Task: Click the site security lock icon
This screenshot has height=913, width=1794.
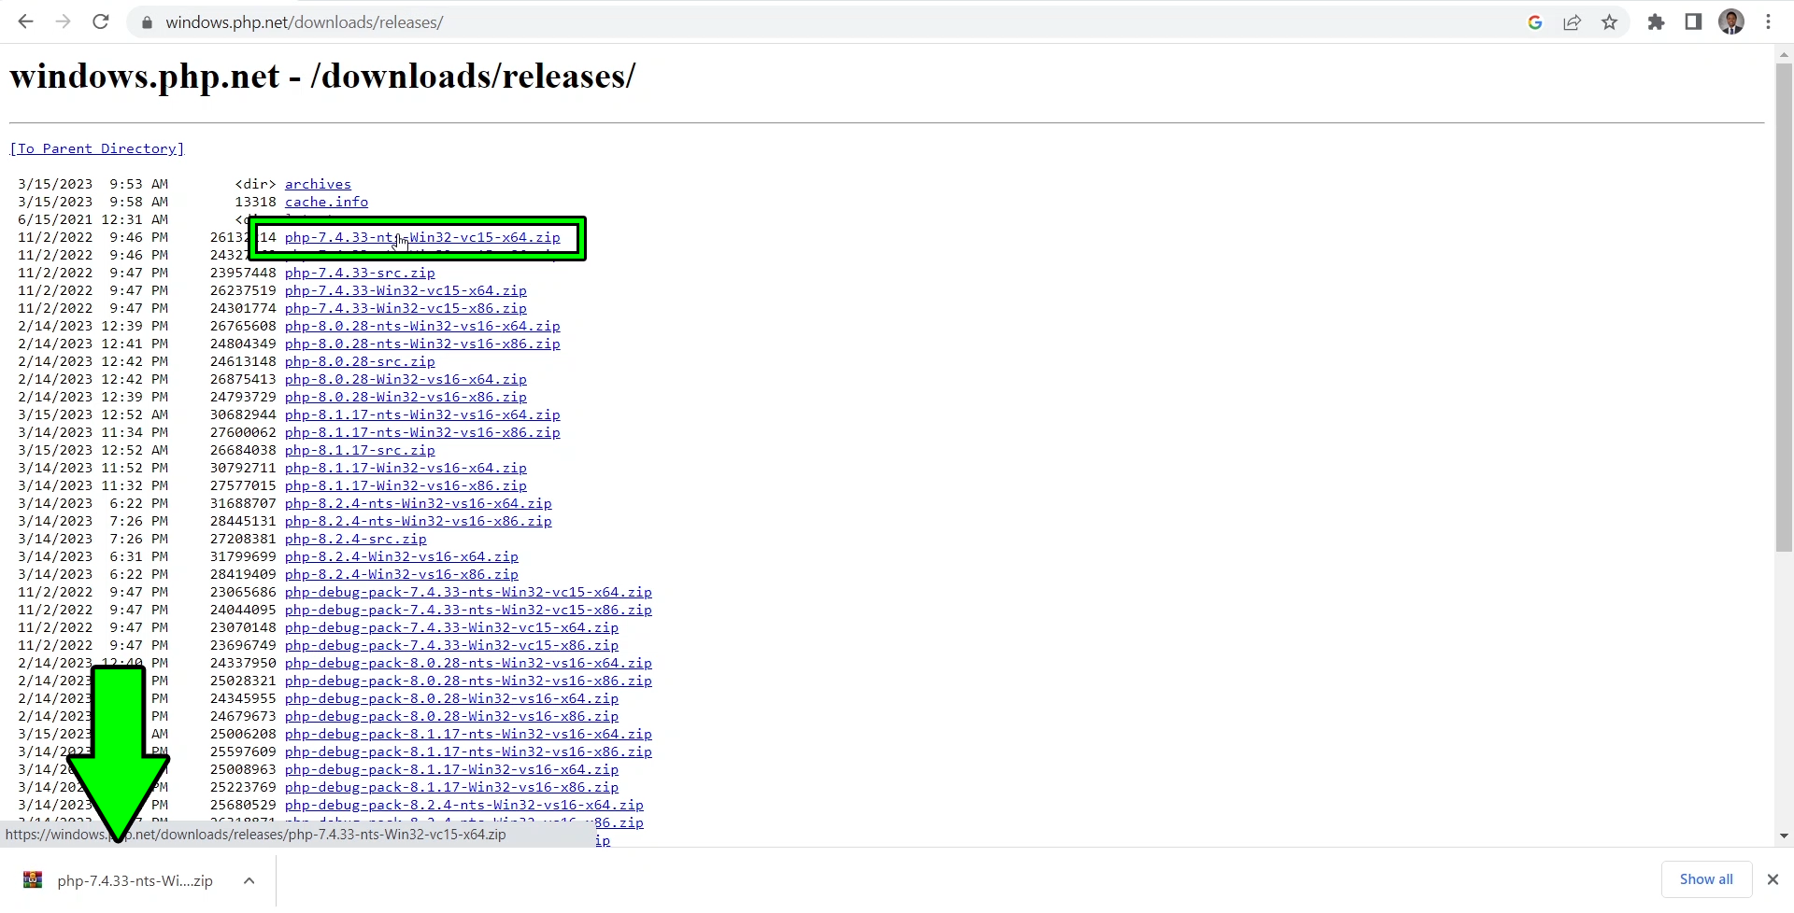Action: point(147,21)
